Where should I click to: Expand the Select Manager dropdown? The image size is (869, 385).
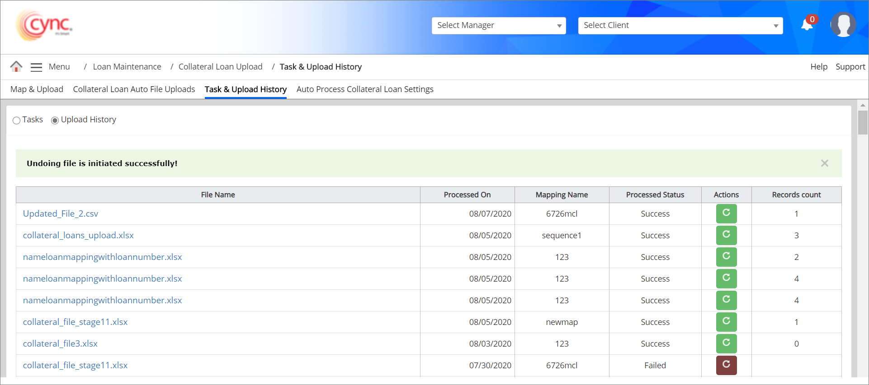pyautogui.click(x=499, y=26)
